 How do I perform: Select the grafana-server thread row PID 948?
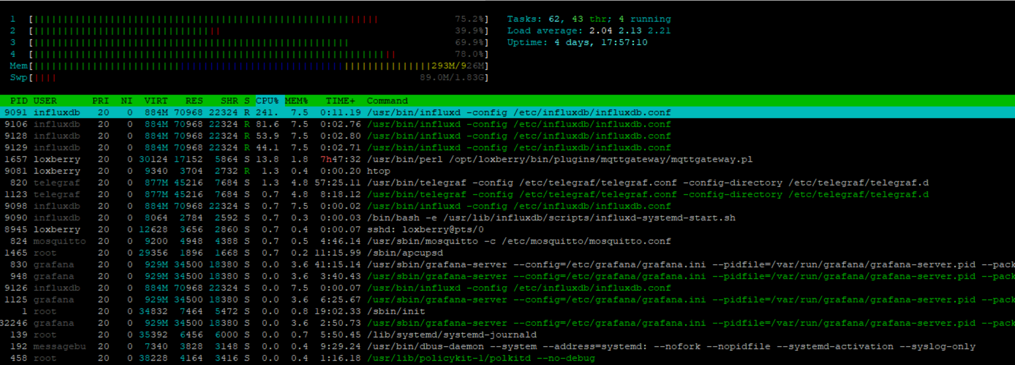coord(507,276)
